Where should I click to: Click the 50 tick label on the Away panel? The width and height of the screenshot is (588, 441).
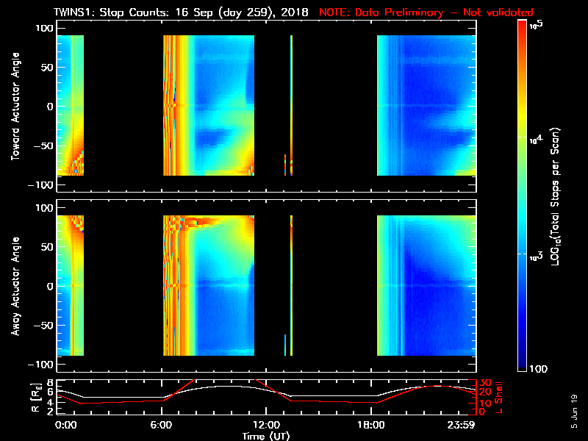click(47, 247)
